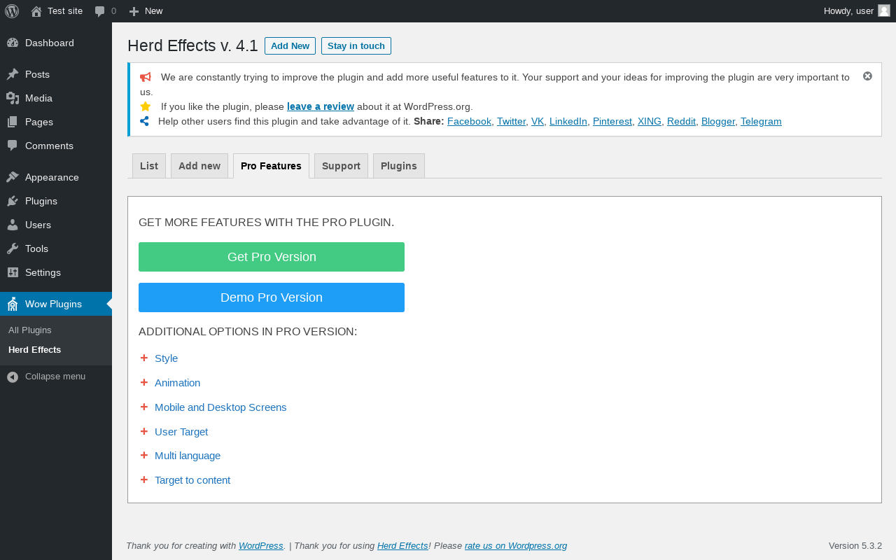This screenshot has width=896, height=560.
Task: Share on Facebook link
Action: pos(469,121)
